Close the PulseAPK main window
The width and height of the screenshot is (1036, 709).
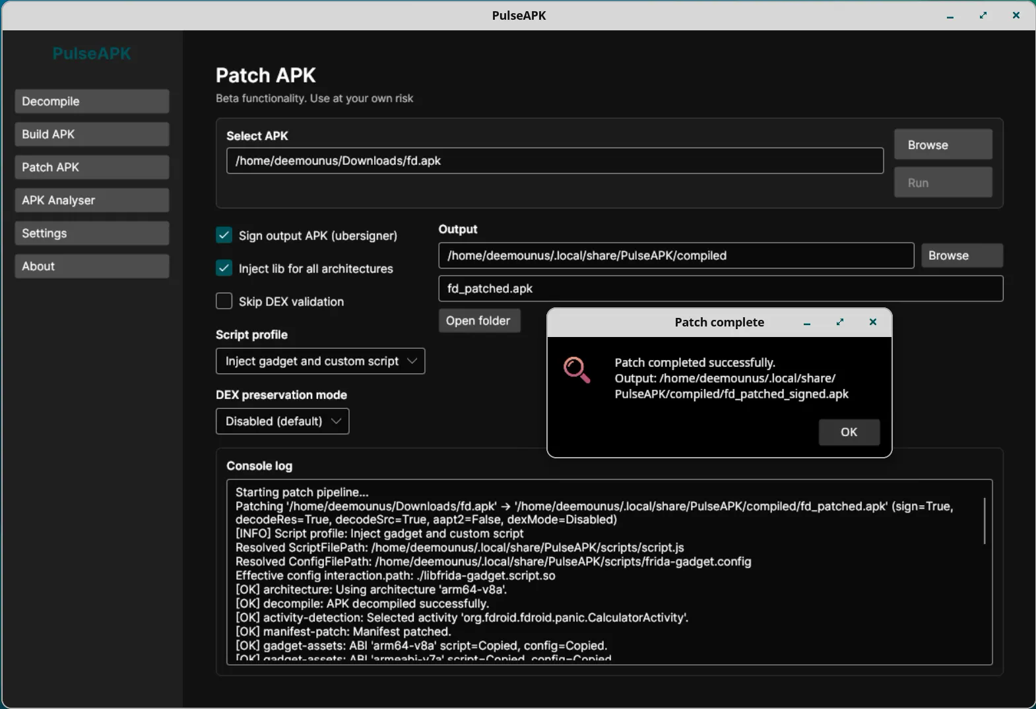tap(1016, 15)
